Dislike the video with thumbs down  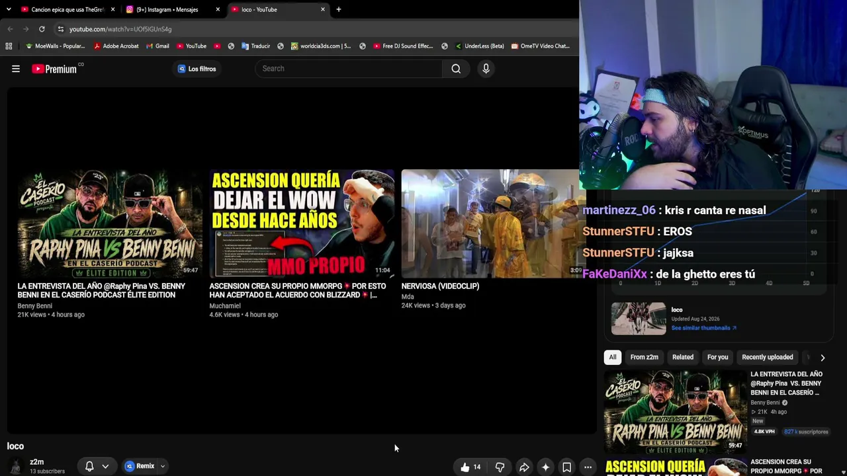[500, 467]
